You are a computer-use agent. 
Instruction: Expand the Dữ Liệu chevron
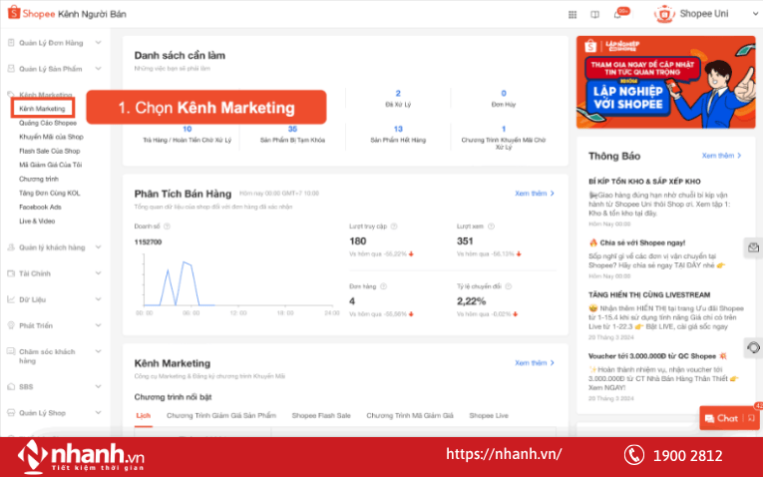(x=99, y=299)
